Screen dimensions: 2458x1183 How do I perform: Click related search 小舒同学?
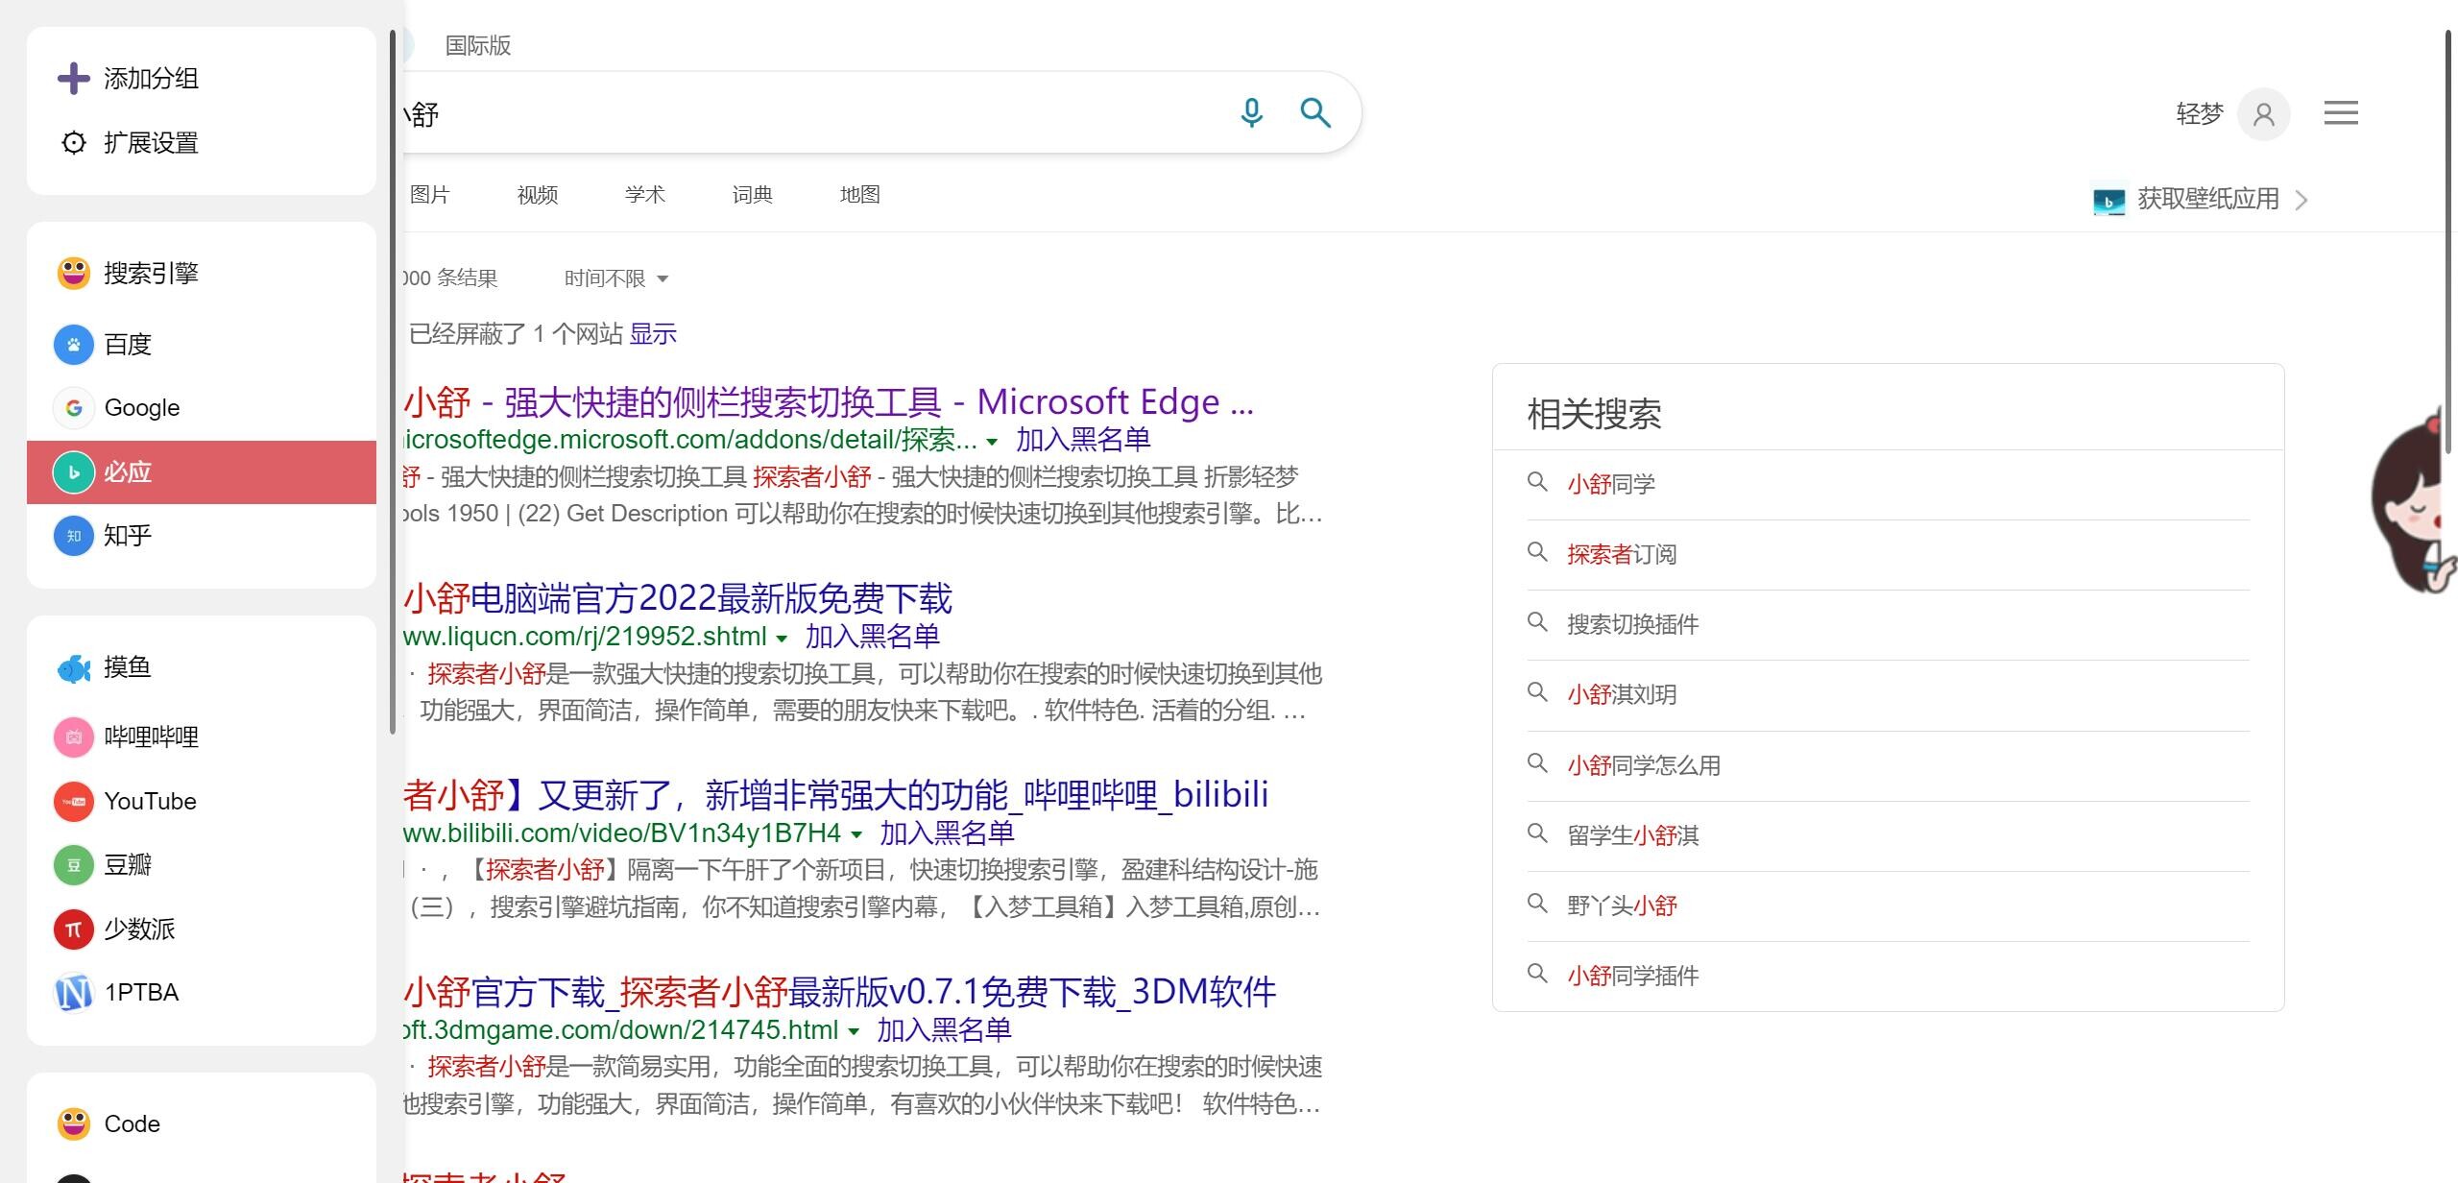(1611, 484)
